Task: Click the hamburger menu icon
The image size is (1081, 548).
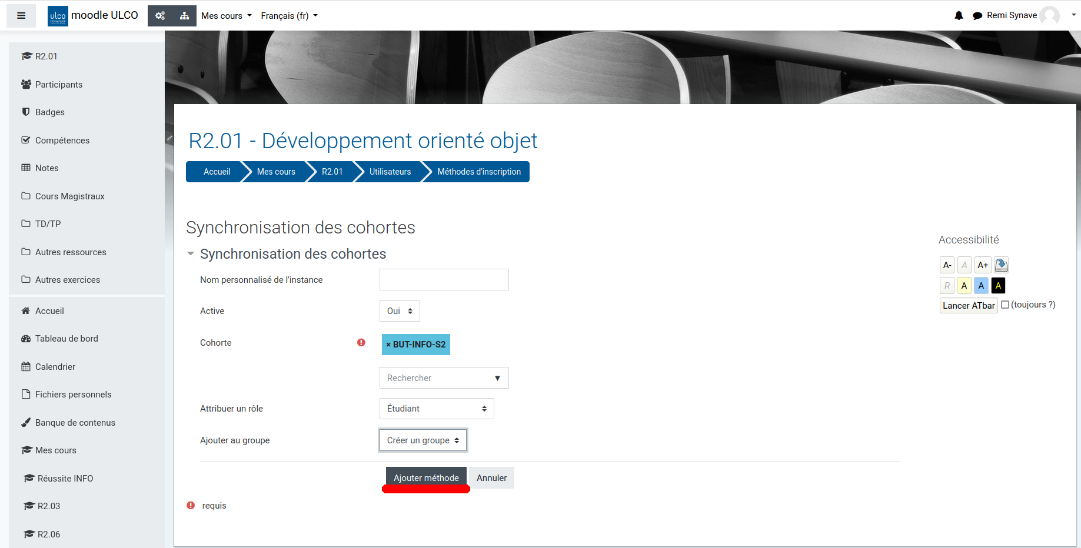Action: click(x=21, y=16)
